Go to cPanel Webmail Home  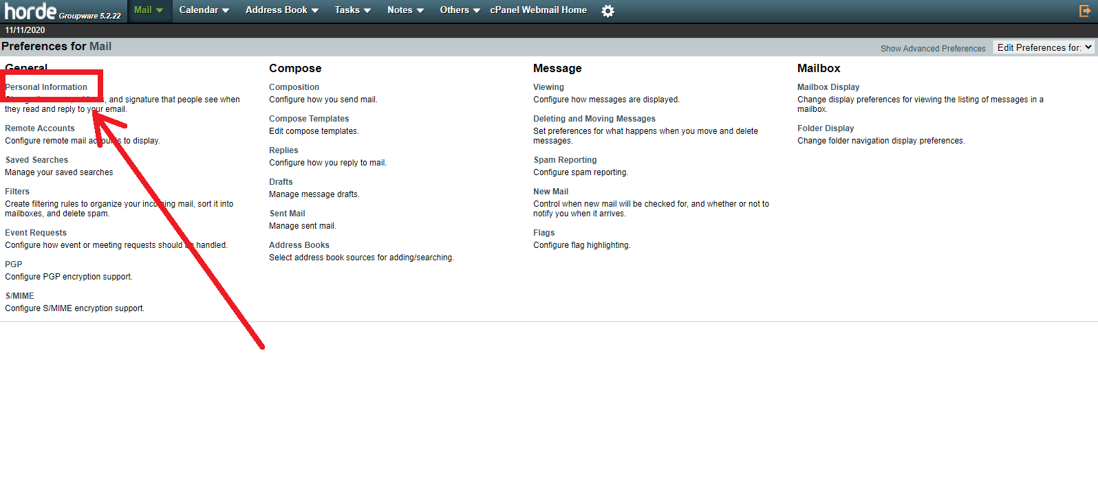point(538,10)
